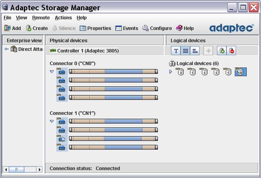Select the third, differently styled drive under Connector 1
Image resolution: width=261 pixels, height=178 pixels.
tap(62, 139)
